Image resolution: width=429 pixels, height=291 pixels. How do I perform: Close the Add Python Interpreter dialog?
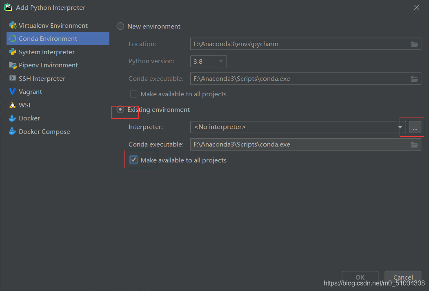pos(417,7)
